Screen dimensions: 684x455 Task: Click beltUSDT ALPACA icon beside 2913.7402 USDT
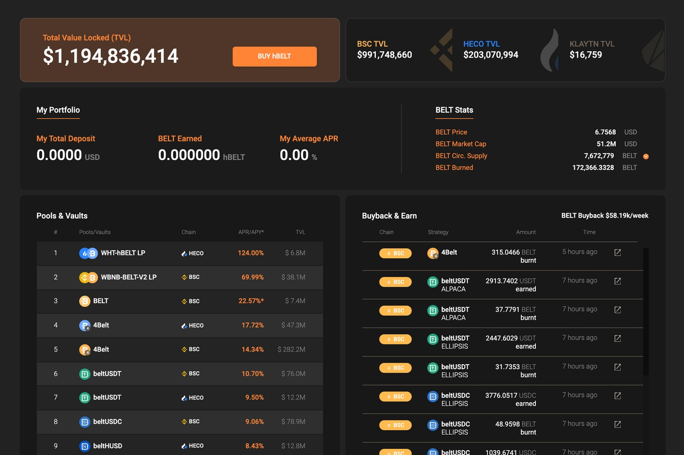pos(433,282)
